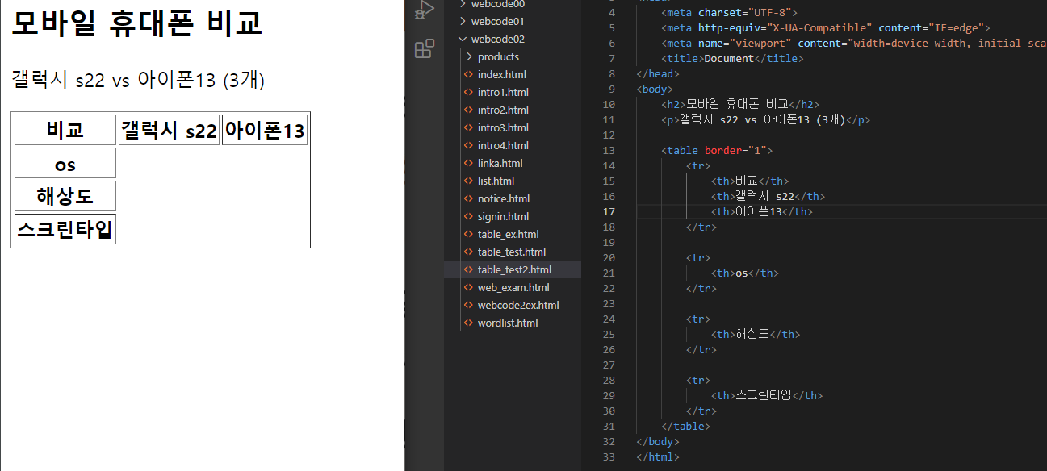Click the HTML icon beside wordlist.html
Image resolution: width=1047 pixels, height=471 pixels.
tap(469, 323)
